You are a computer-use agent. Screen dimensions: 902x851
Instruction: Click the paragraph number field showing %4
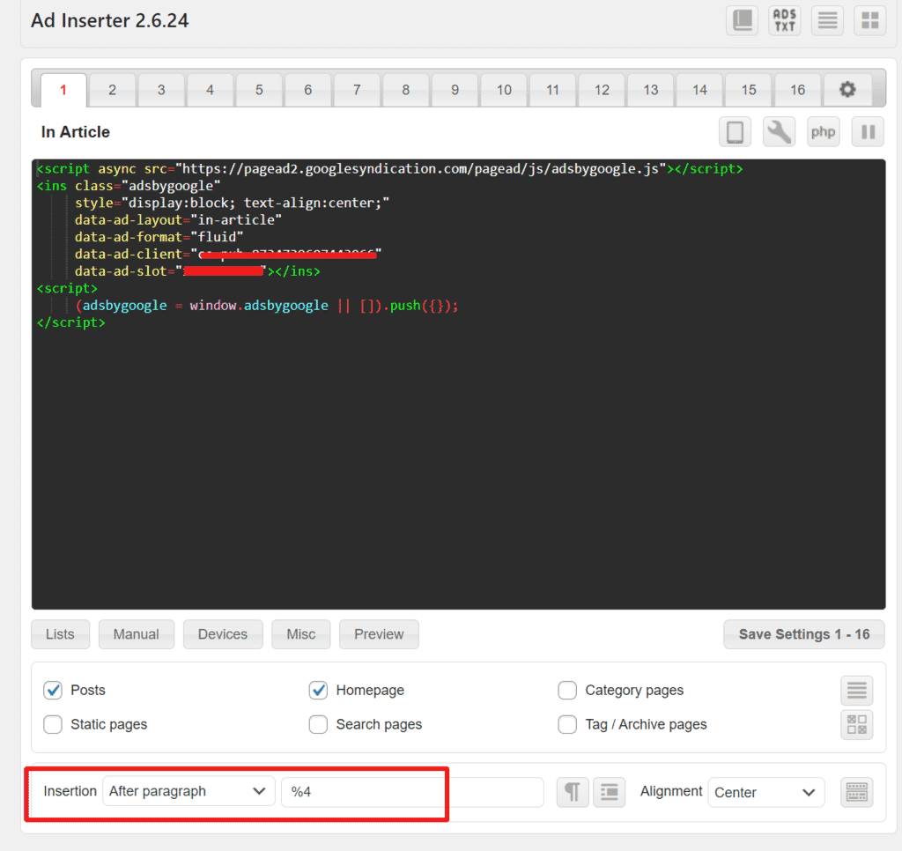(x=412, y=792)
